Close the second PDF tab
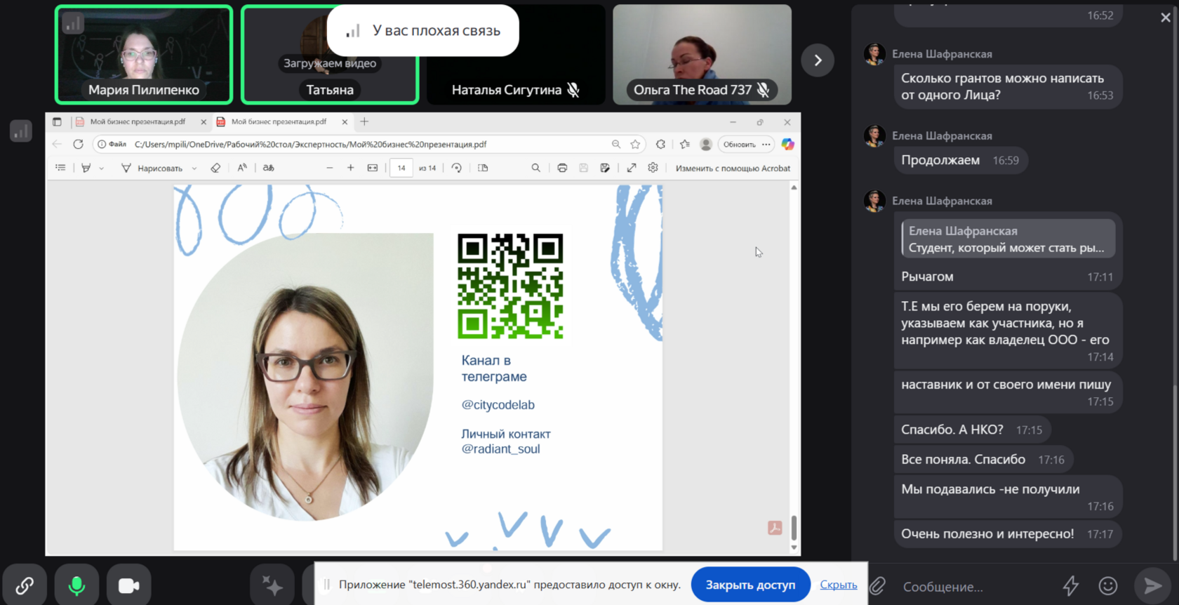This screenshot has width=1179, height=605. point(345,121)
